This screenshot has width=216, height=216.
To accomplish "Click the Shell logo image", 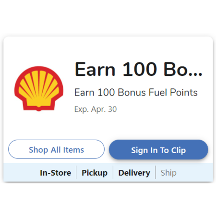I will (x=39, y=89).
